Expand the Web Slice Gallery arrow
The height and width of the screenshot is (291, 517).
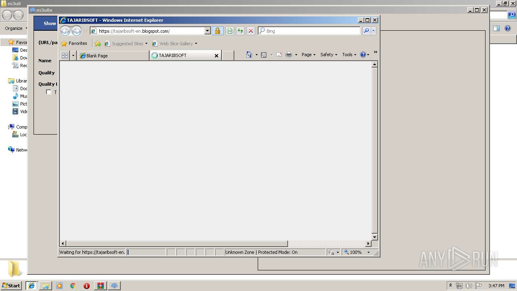click(196, 44)
